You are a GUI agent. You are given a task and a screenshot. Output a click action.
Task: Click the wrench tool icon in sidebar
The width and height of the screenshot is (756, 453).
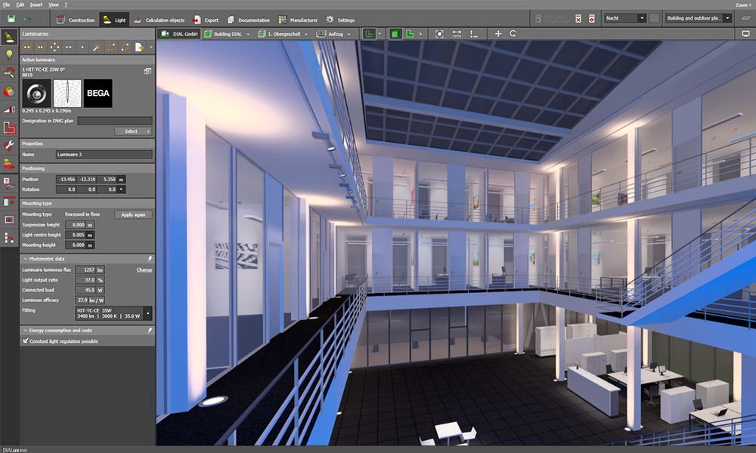[x=9, y=146]
